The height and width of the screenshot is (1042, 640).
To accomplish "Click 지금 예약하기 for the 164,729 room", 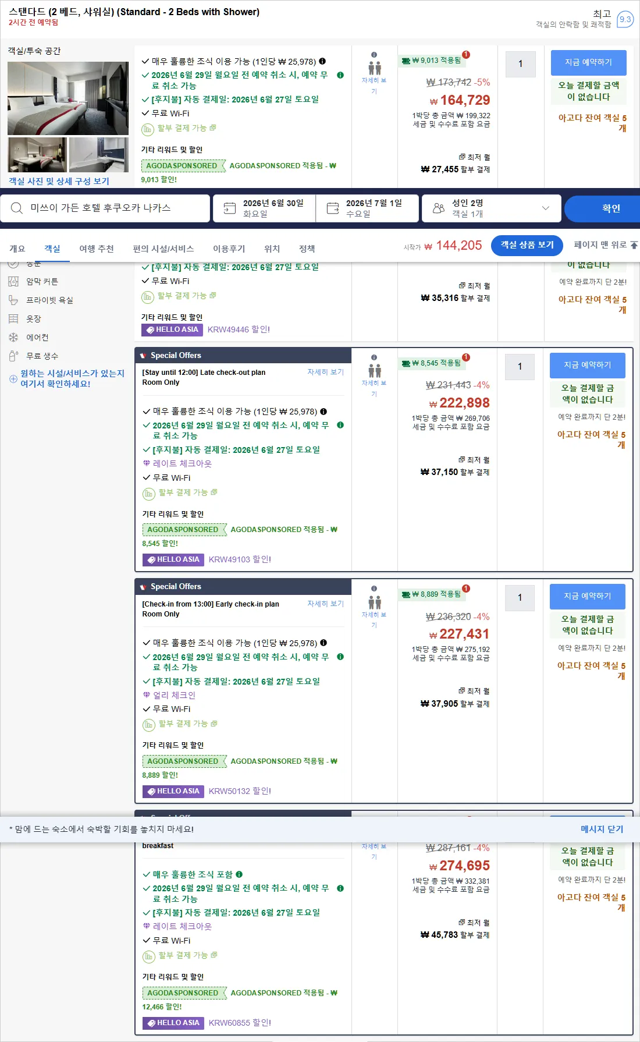I will [588, 62].
